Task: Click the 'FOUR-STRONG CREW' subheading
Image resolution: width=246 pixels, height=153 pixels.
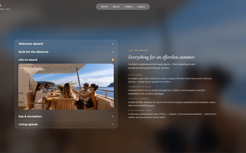Action: coord(140,110)
